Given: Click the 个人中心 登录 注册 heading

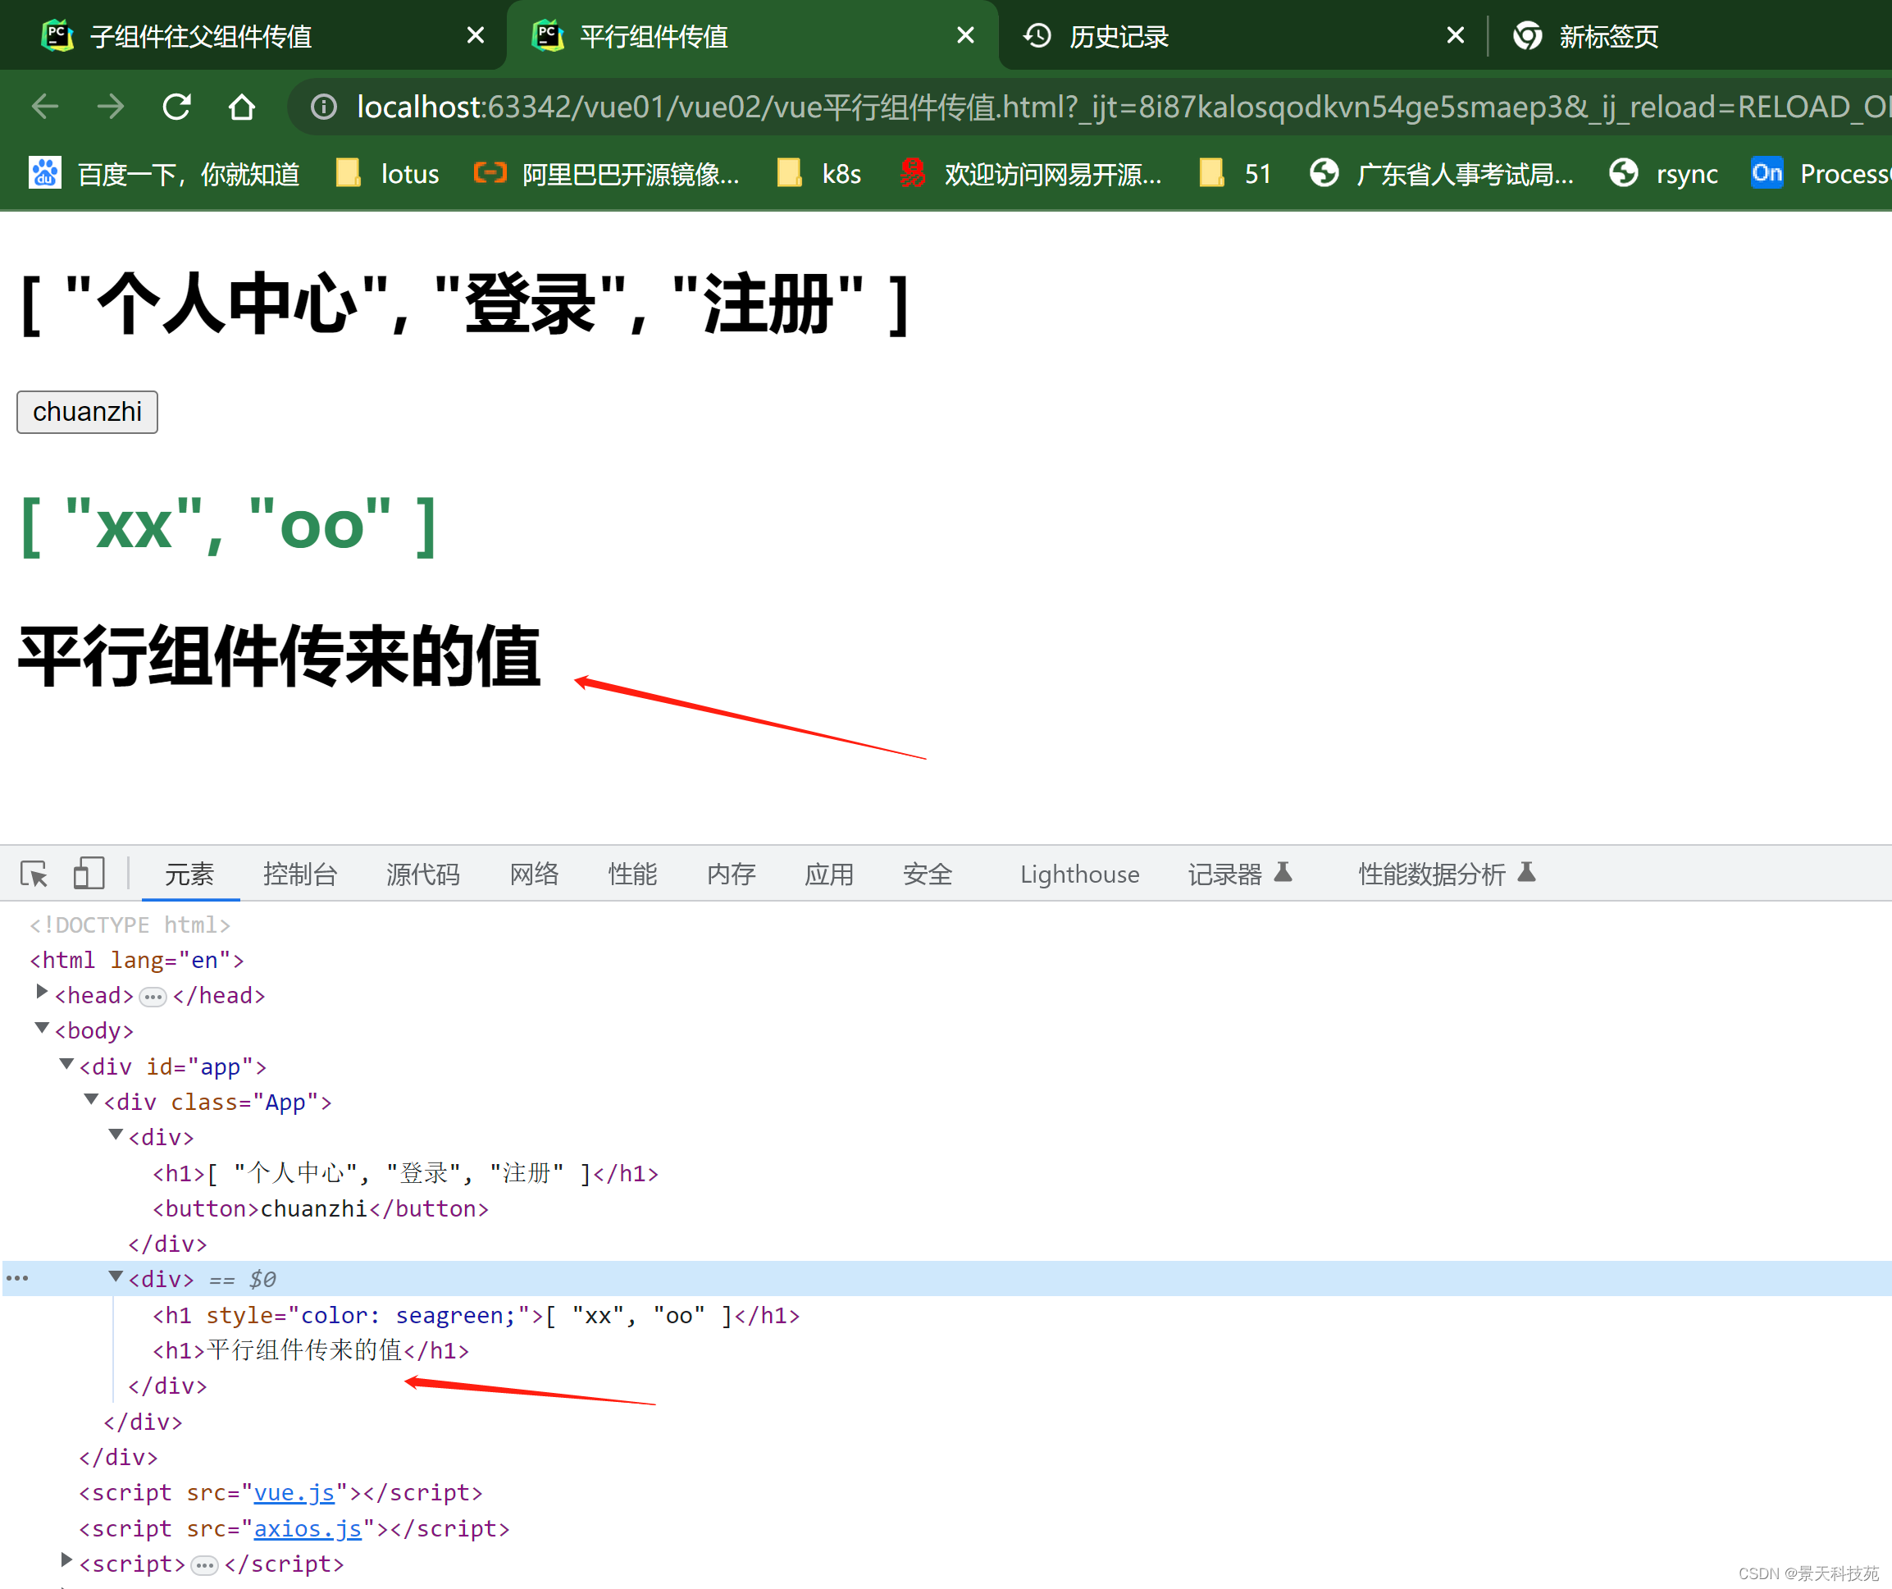Looking at the screenshot, I should [x=464, y=304].
